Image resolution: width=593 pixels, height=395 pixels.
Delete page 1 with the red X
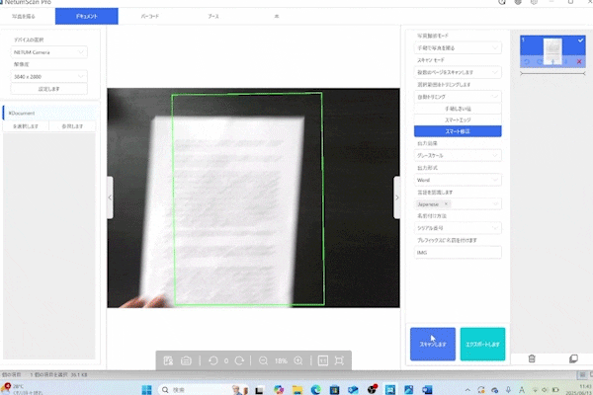pyautogui.click(x=579, y=61)
